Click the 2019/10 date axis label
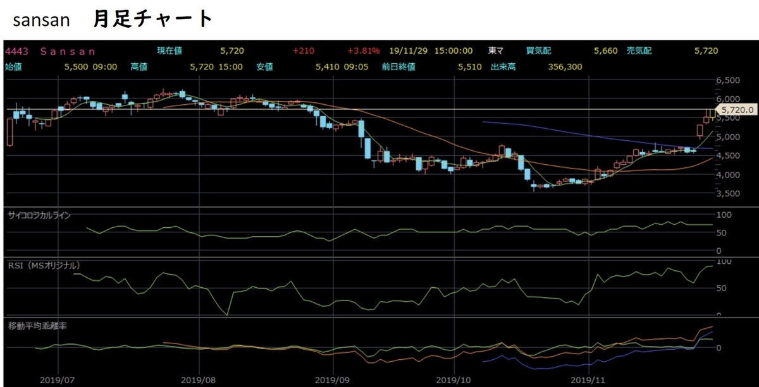 455,380
